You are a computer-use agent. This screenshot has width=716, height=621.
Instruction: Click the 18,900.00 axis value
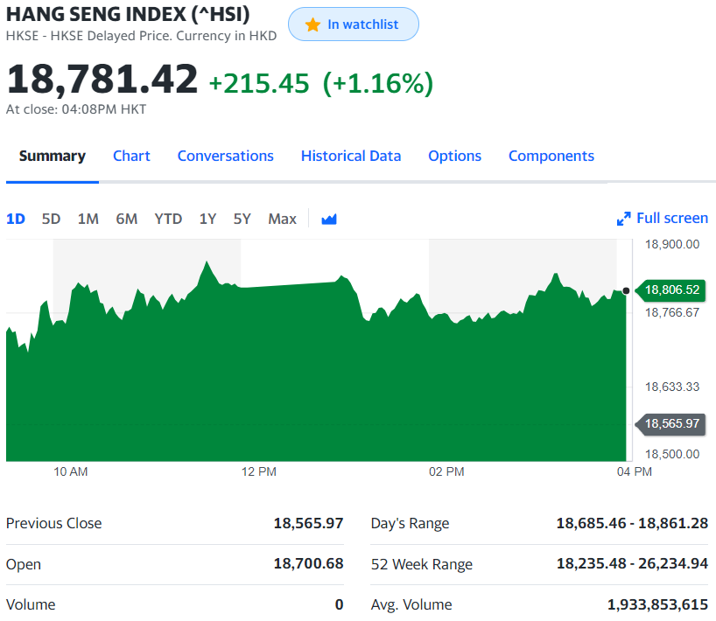672,245
